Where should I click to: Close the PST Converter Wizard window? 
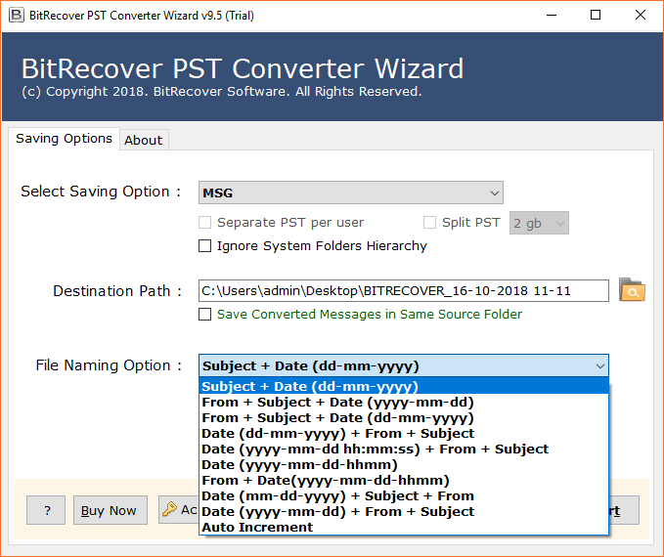point(641,16)
